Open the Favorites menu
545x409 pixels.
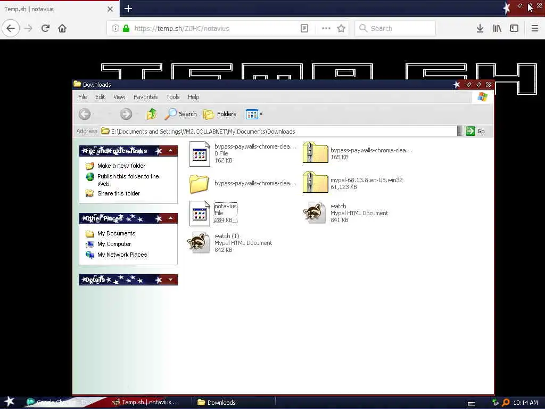(146, 97)
